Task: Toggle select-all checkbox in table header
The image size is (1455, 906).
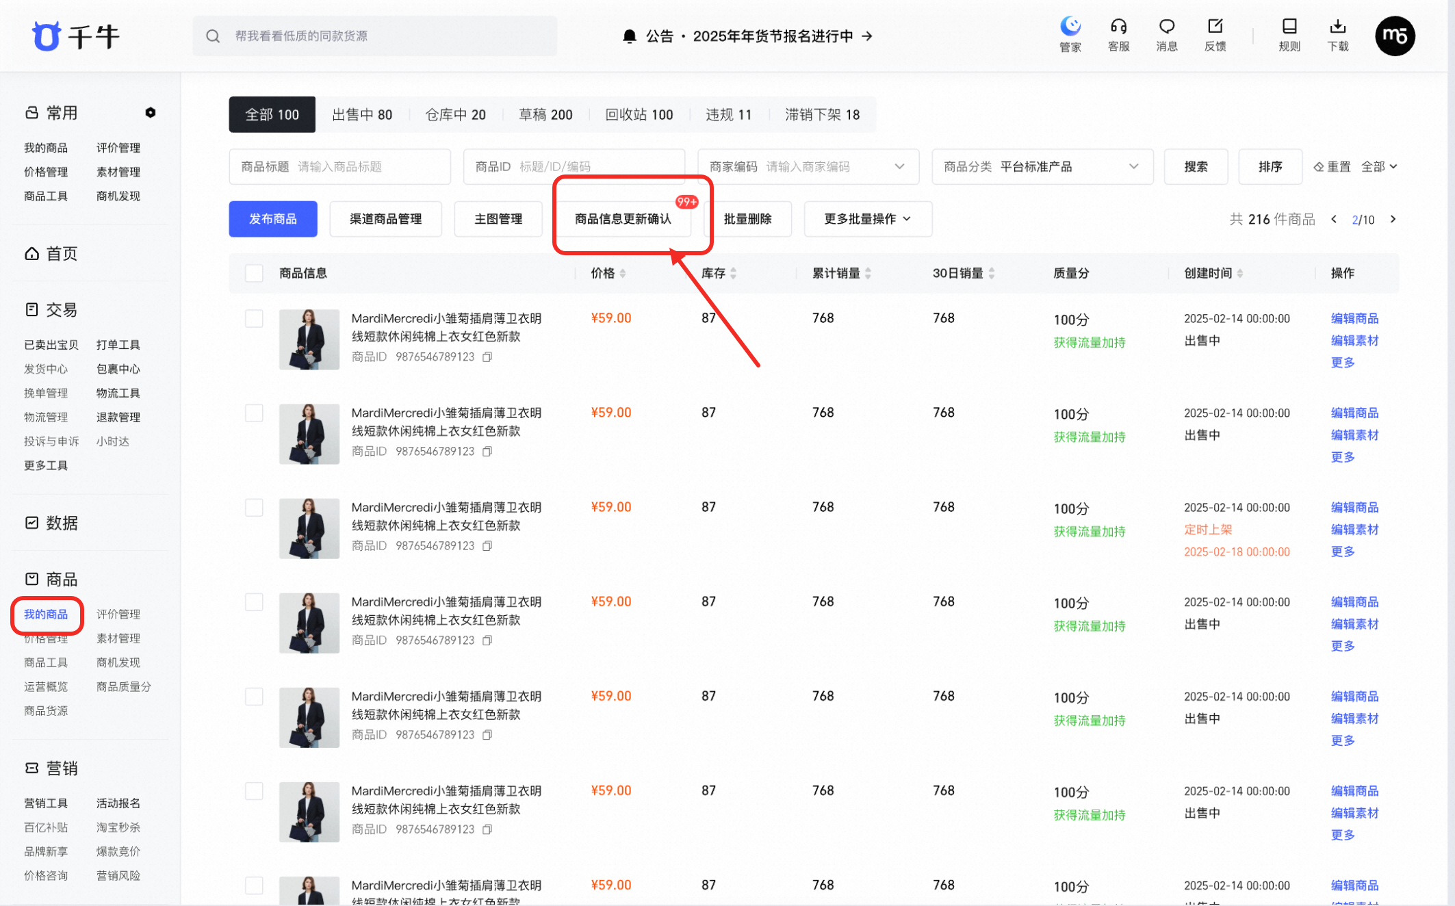Action: click(254, 274)
